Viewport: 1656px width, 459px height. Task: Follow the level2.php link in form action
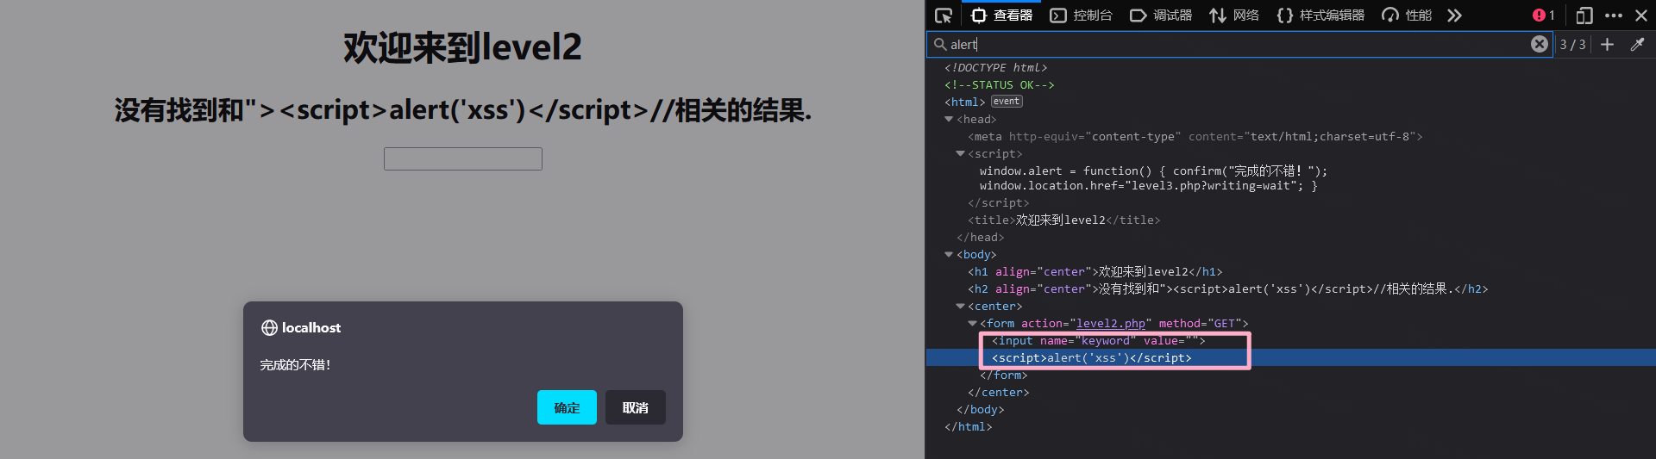[1110, 324]
